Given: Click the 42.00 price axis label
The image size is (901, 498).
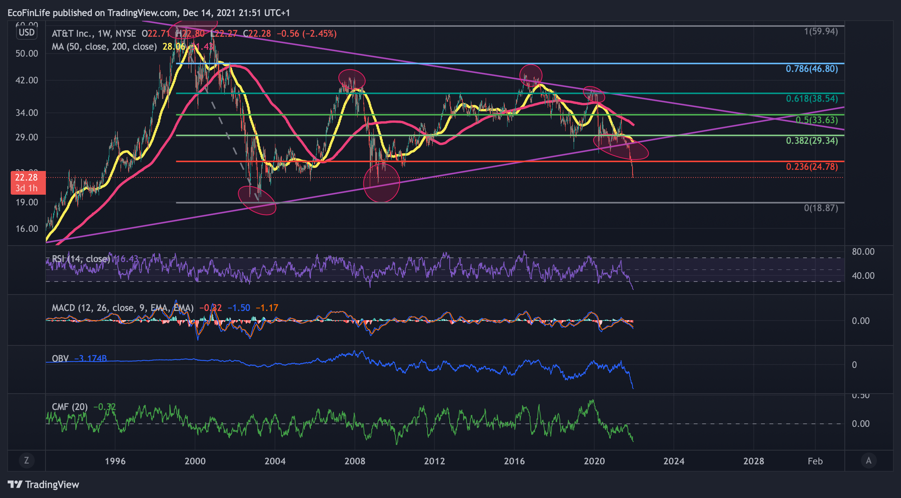Looking at the screenshot, I should 27,80.
